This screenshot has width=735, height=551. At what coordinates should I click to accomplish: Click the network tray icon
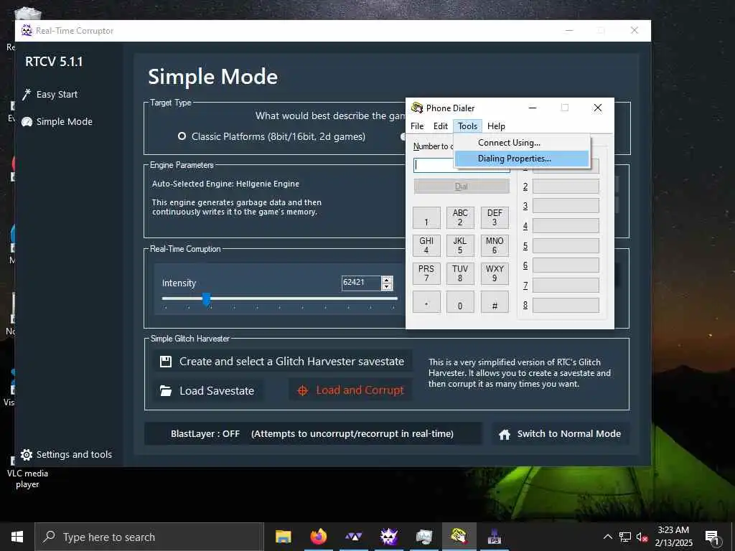pyautogui.click(x=625, y=537)
